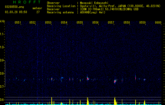Click time marker 0552

coord(33,23)
